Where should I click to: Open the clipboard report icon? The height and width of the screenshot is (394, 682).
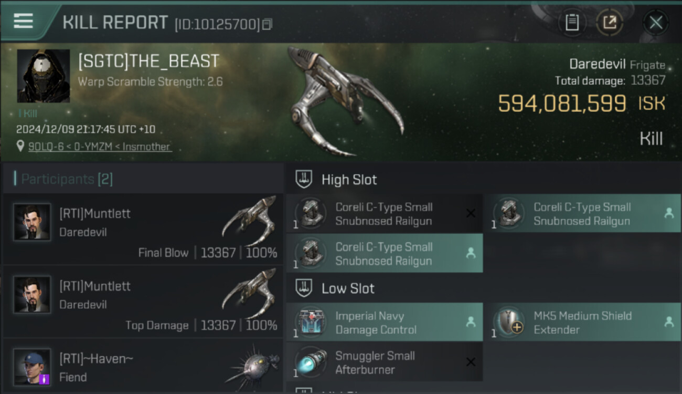[572, 22]
